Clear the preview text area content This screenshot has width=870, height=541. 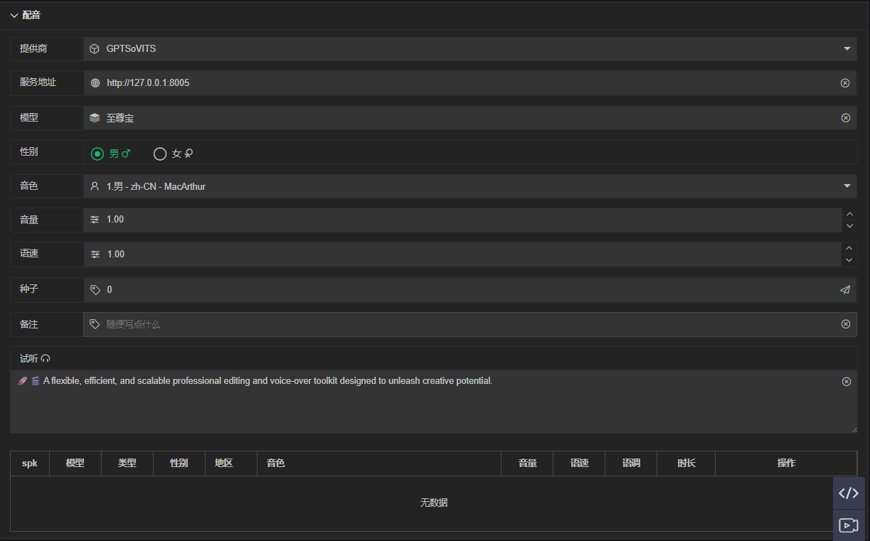[x=846, y=382]
